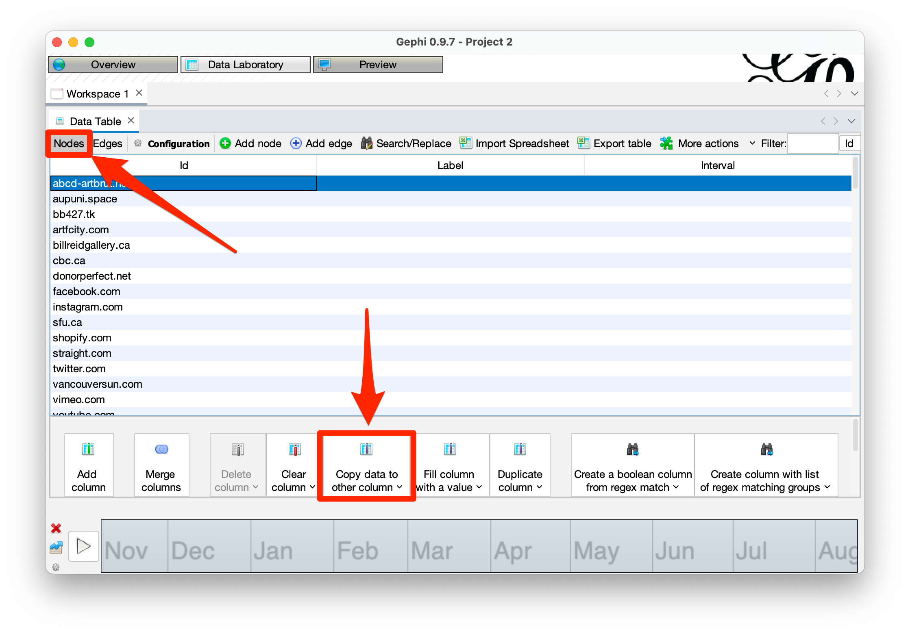Sort by the Id column header

183,165
